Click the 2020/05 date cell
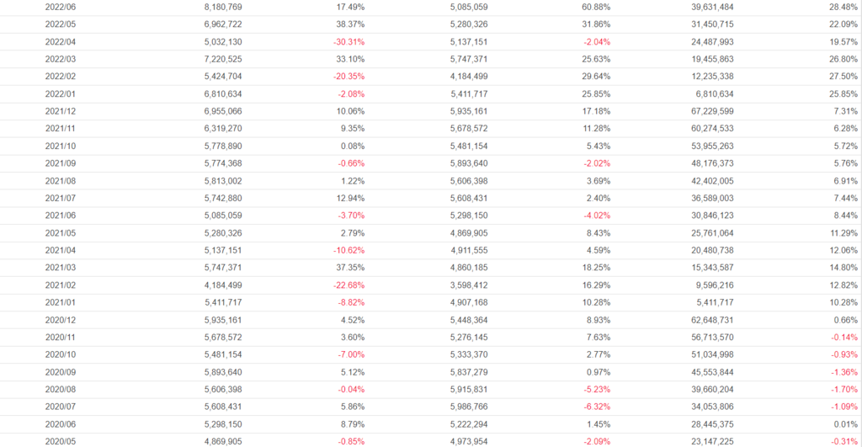This screenshot has height=447, width=862. (x=61, y=440)
